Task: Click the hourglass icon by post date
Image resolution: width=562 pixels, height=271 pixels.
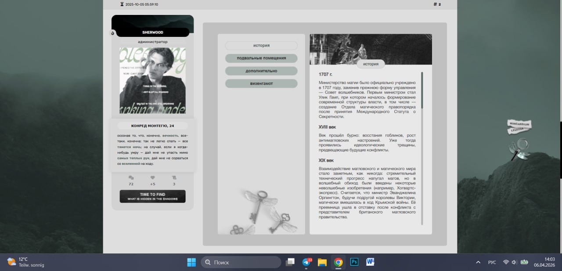Action: (x=122, y=4)
